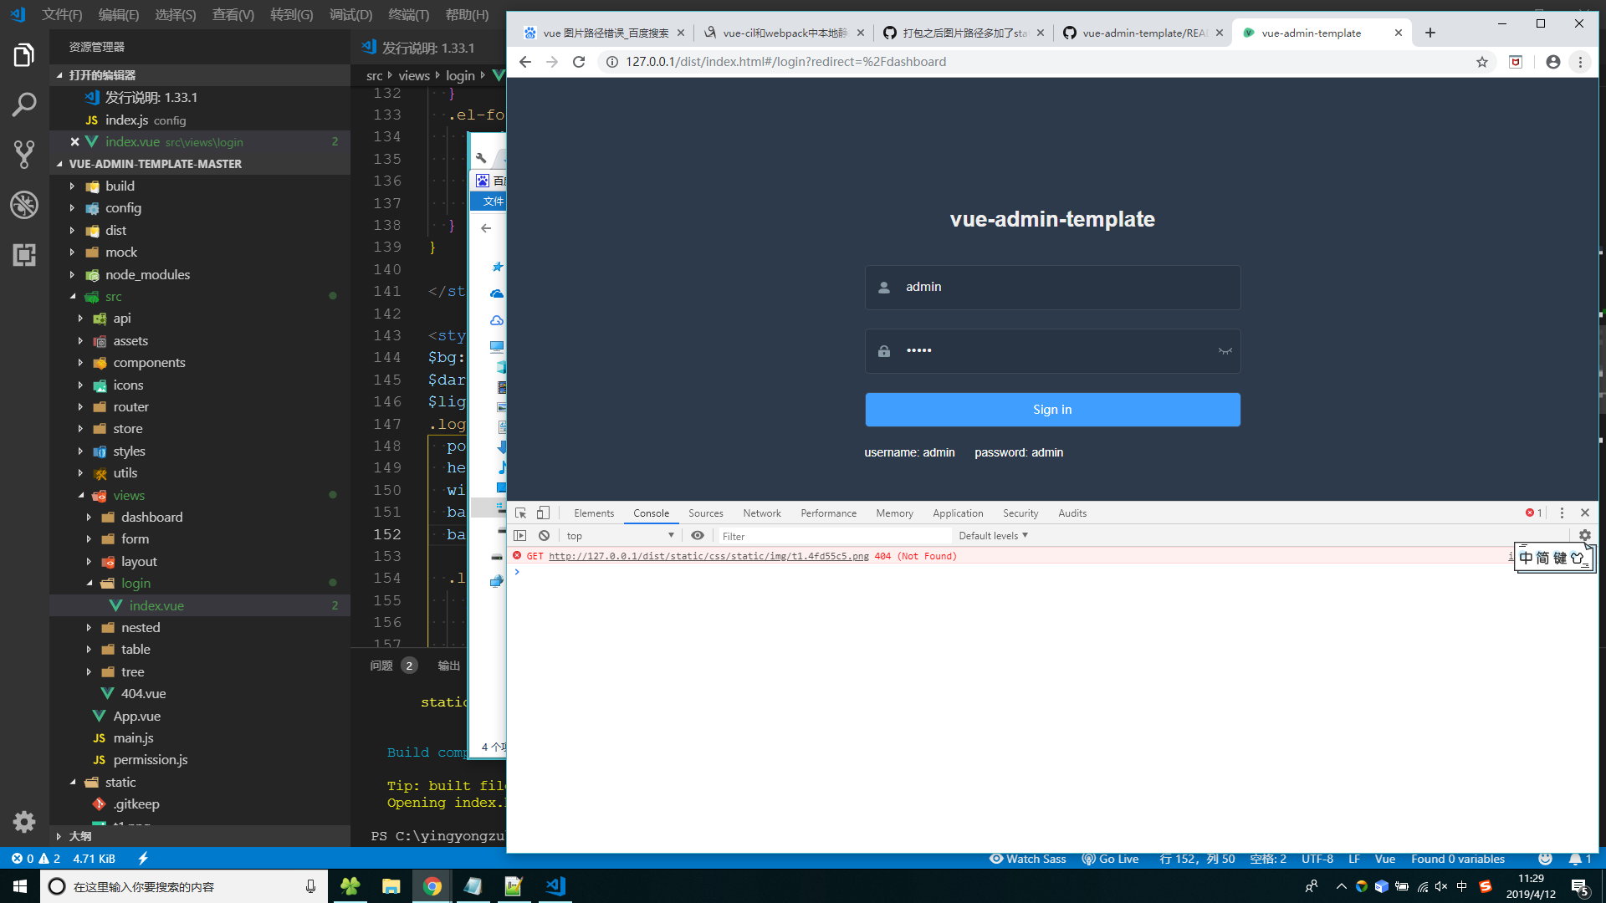Open Chrome's three-dot menu
1606x903 pixels.
[1580, 62]
